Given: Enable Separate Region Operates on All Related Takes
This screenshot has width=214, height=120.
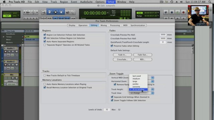Looking at the screenshot, I should pos(44,45).
